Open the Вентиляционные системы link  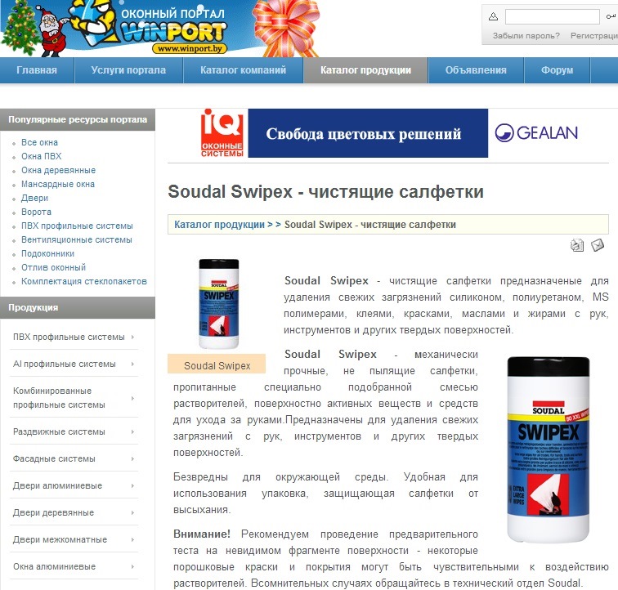pyautogui.click(x=77, y=239)
